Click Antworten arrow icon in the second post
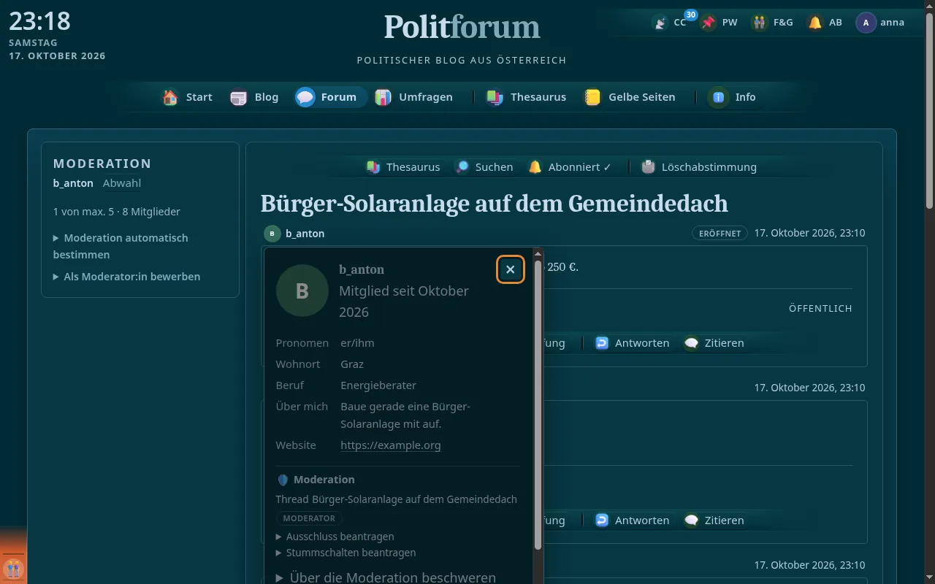 tap(602, 520)
